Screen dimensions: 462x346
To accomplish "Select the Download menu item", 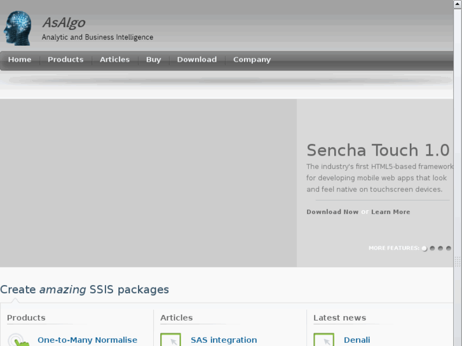I will (196, 60).
